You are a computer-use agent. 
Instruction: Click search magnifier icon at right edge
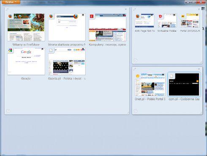203,29
